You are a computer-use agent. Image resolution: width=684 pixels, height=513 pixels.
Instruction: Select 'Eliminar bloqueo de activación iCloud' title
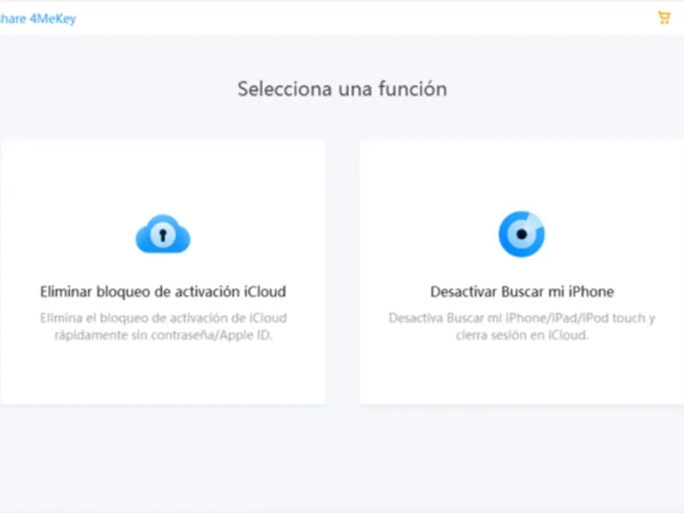(163, 292)
